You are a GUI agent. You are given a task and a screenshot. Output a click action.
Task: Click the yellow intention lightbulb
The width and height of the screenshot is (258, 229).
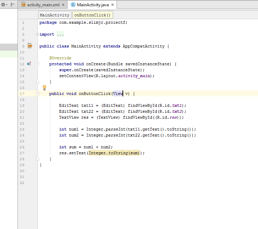(44, 88)
